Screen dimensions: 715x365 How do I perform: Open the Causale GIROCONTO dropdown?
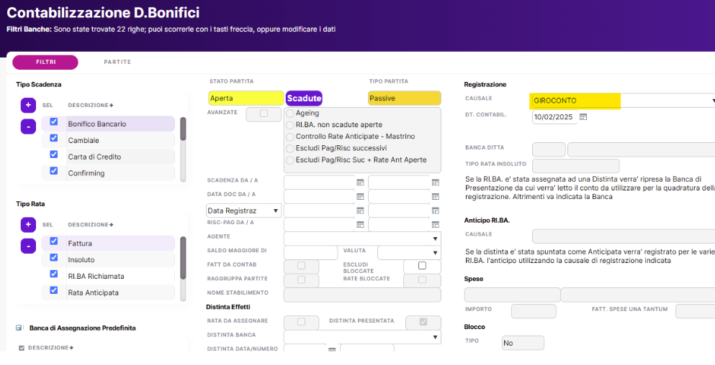[x=713, y=101]
